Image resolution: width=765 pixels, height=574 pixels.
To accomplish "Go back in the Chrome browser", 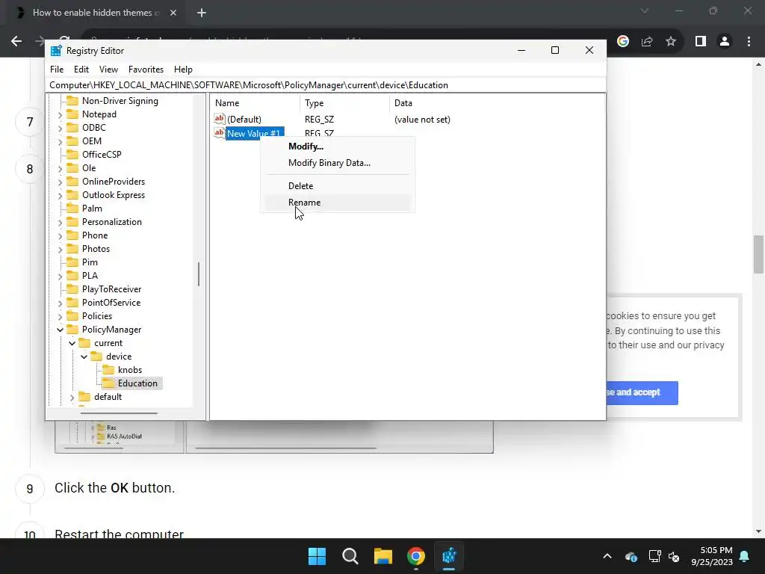I will [x=16, y=42].
